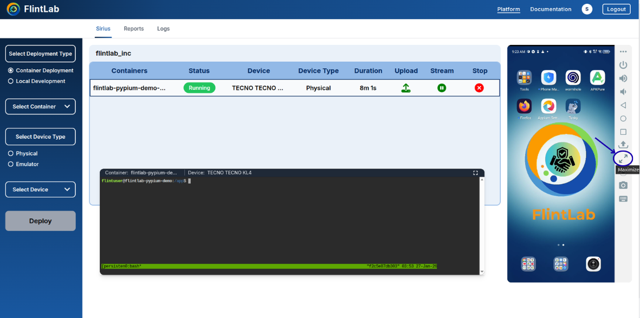Click the Select Device Type button
Image resolution: width=640 pixels, height=318 pixels.
(41, 137)
